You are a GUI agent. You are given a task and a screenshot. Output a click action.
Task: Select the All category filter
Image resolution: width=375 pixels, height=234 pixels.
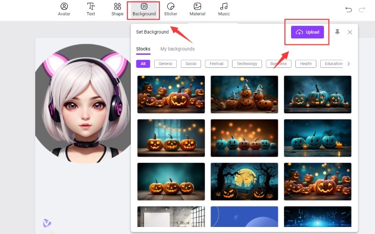coord(143,64)
